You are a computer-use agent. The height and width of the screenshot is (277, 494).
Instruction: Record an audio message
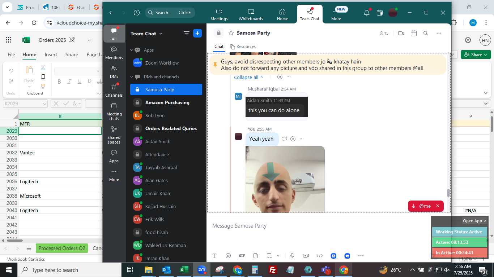tap(292, 256)
